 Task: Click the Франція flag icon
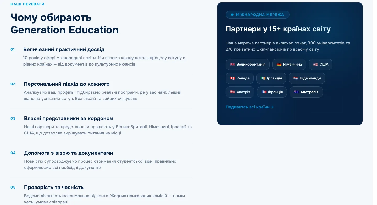point(264,92)
